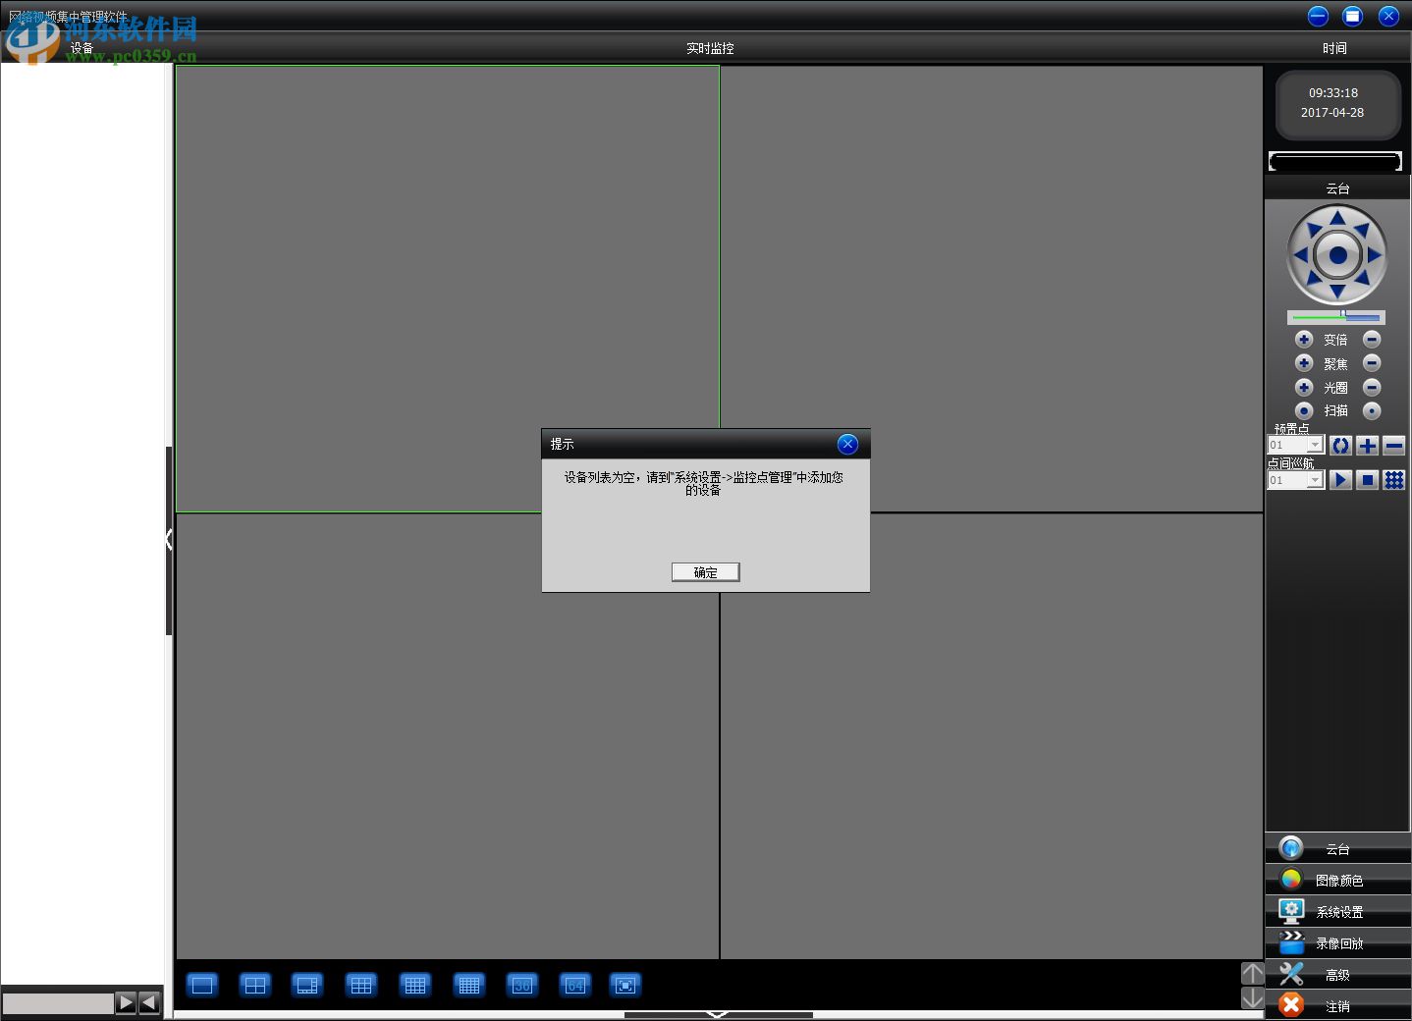The width and height of the screenshot is (1412, 1021).
Task: Switch to twenty-five-window grid layout
Action: [469, 985]
